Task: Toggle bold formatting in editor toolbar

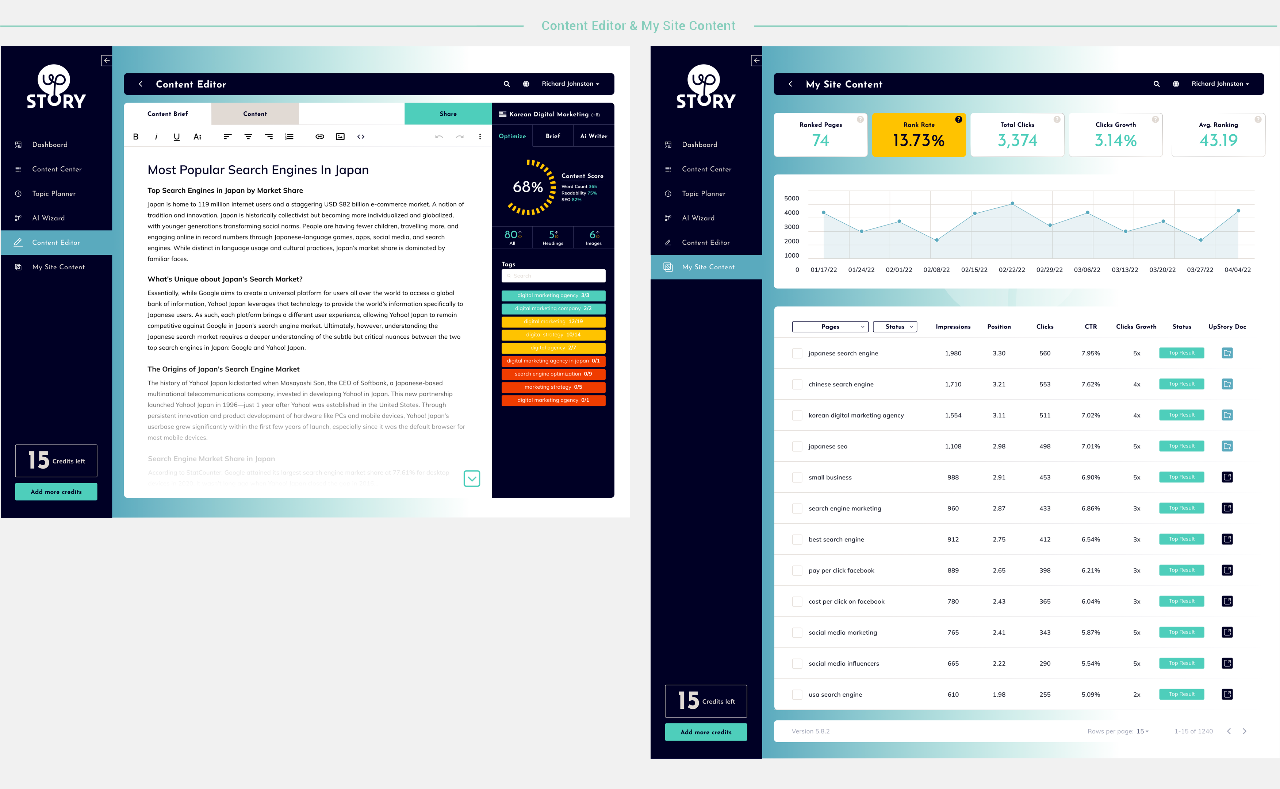Action: pyautogui.click(x=136, y=137)
